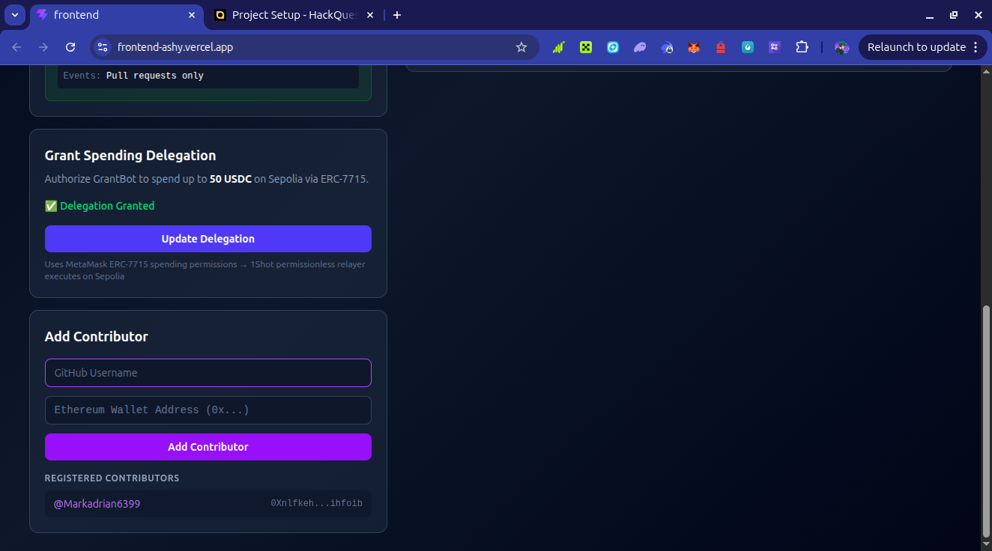The height and width of the screenshot is (551, 992).
Task: Click the Update Delegation button
Action: 208,239
